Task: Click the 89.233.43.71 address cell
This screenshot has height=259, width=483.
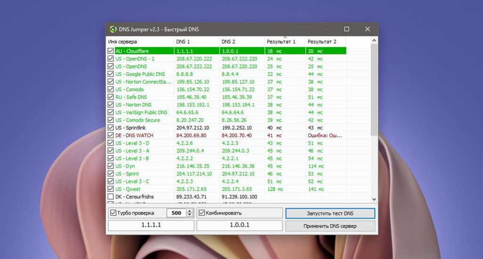Action: point(191,196)
